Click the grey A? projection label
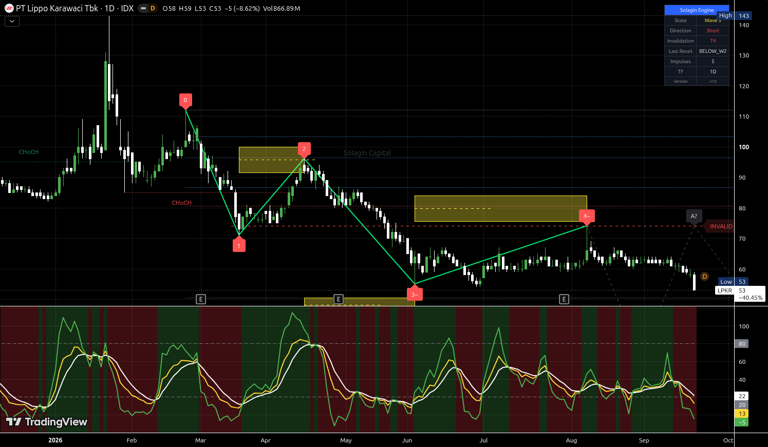This screenshot has width=768, height=447. point(694,217)
